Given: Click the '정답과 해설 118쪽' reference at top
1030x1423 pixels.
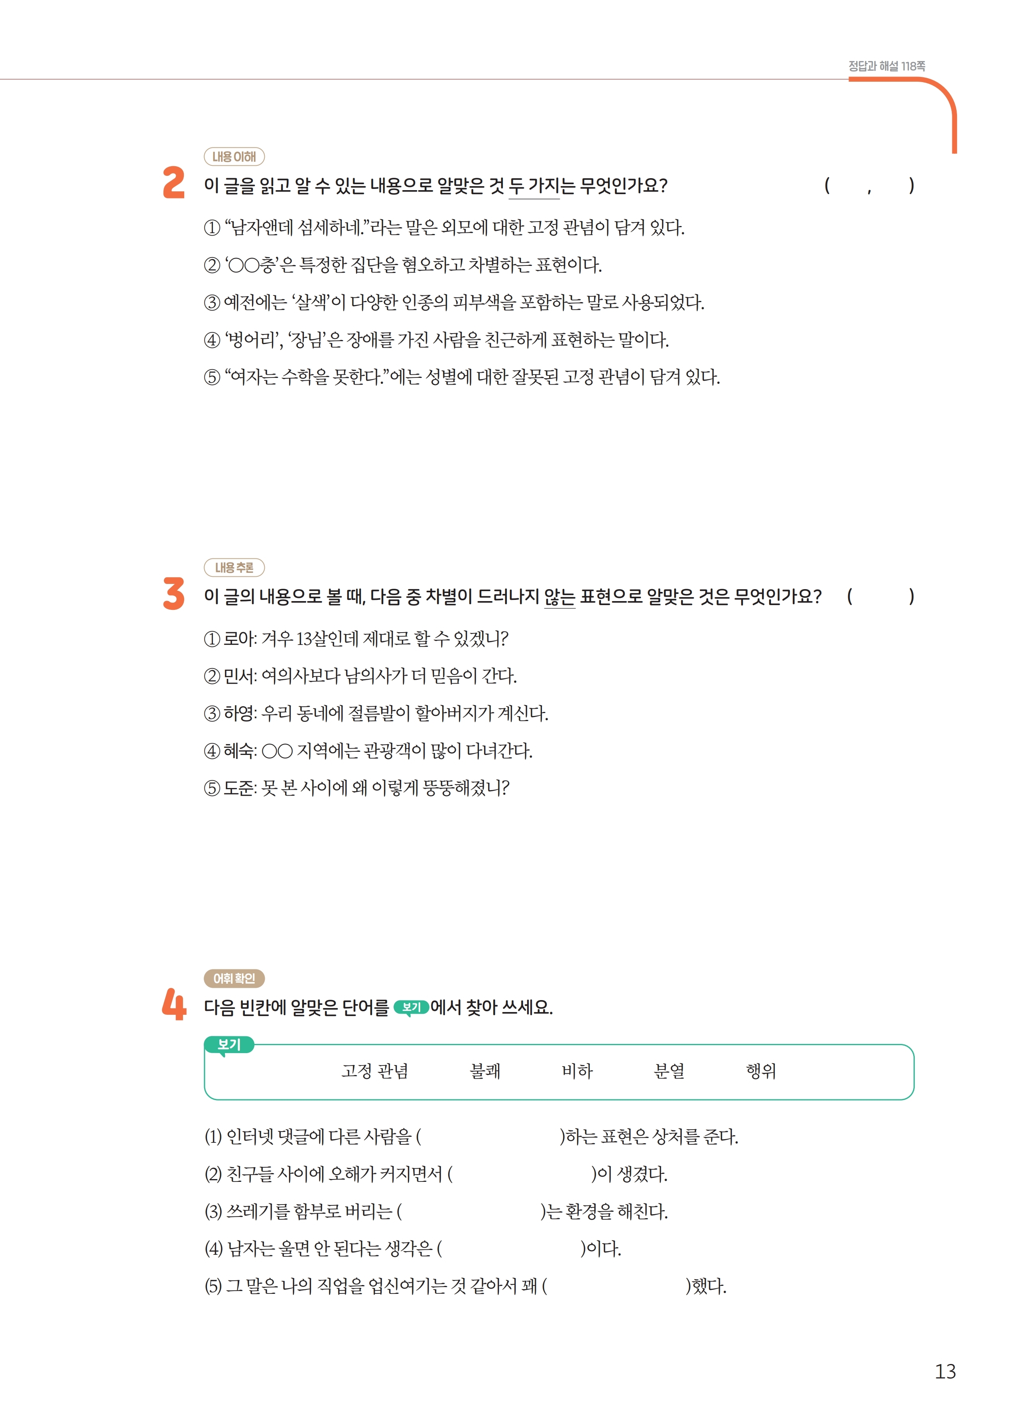Looking at the screenshot, I should [886, 66].
